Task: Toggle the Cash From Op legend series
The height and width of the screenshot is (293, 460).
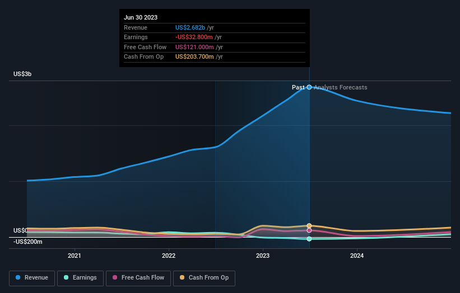Action: click(204, 278)
